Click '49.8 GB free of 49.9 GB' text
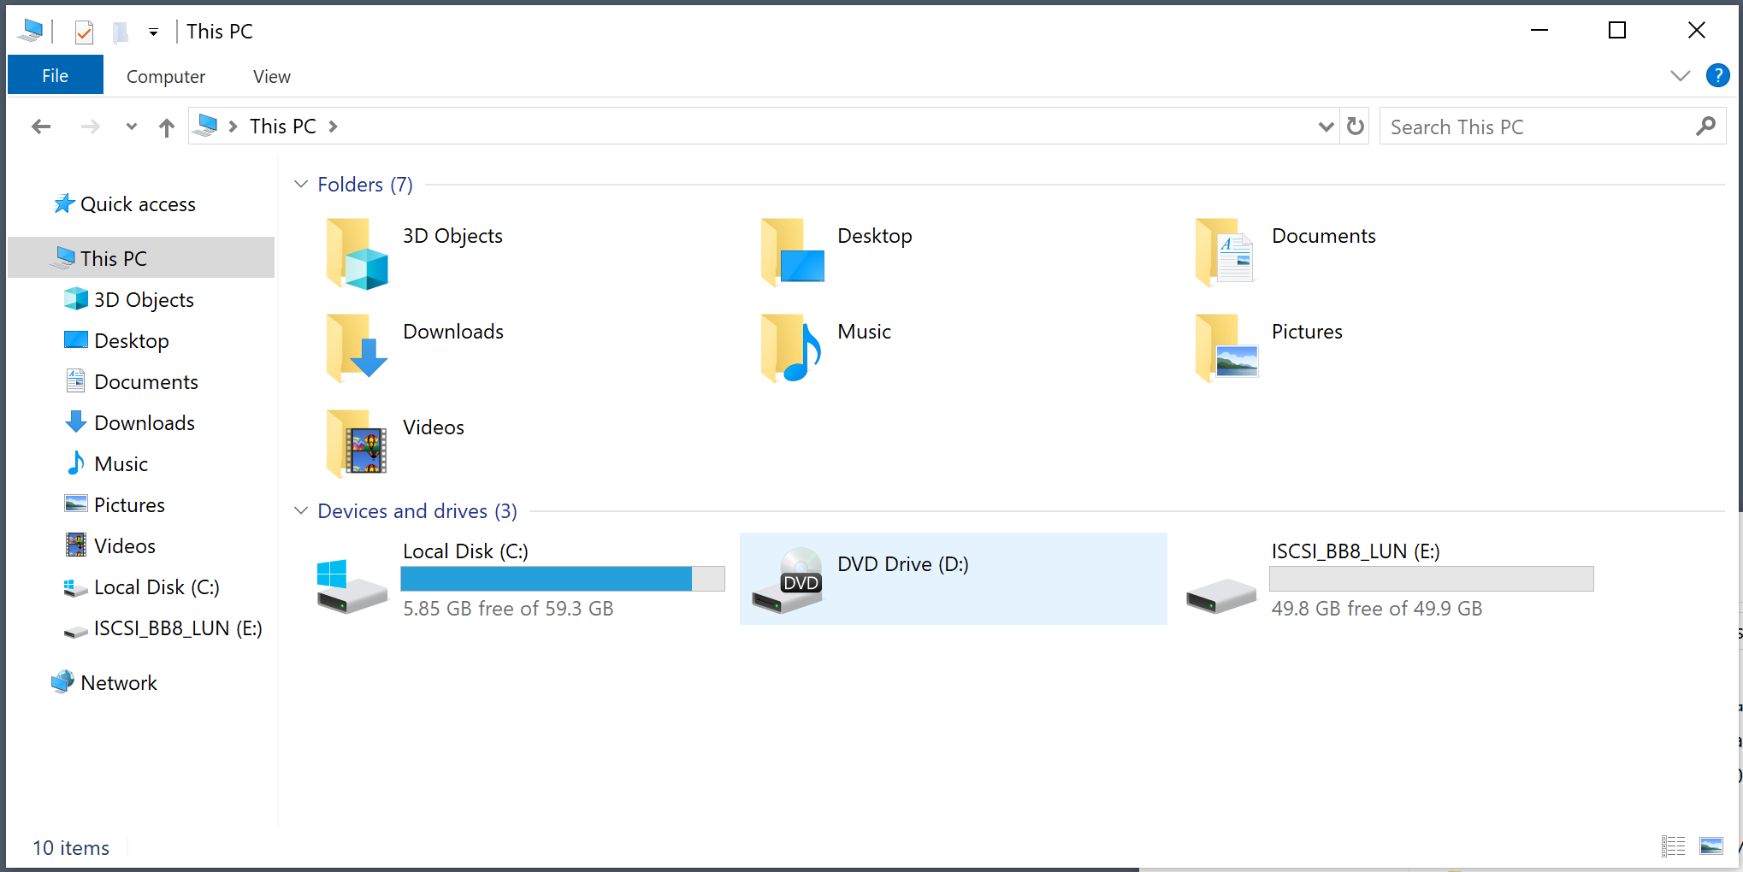 coord(1377,609)
